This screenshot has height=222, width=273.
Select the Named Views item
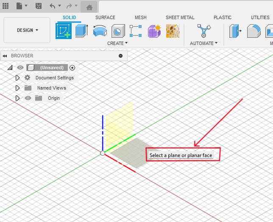click(52, 88)
